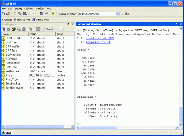Click Workspace horizontal scroll left arrow
184x136 pixels.
[x=3, y=127]
